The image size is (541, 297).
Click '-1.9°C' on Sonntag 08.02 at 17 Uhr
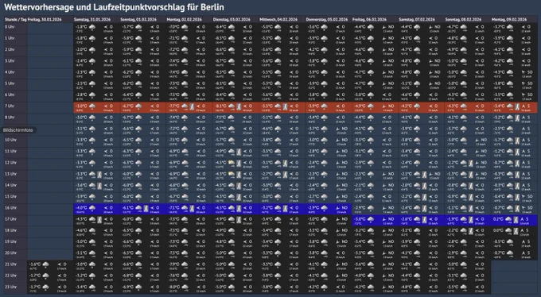point(453,219)
